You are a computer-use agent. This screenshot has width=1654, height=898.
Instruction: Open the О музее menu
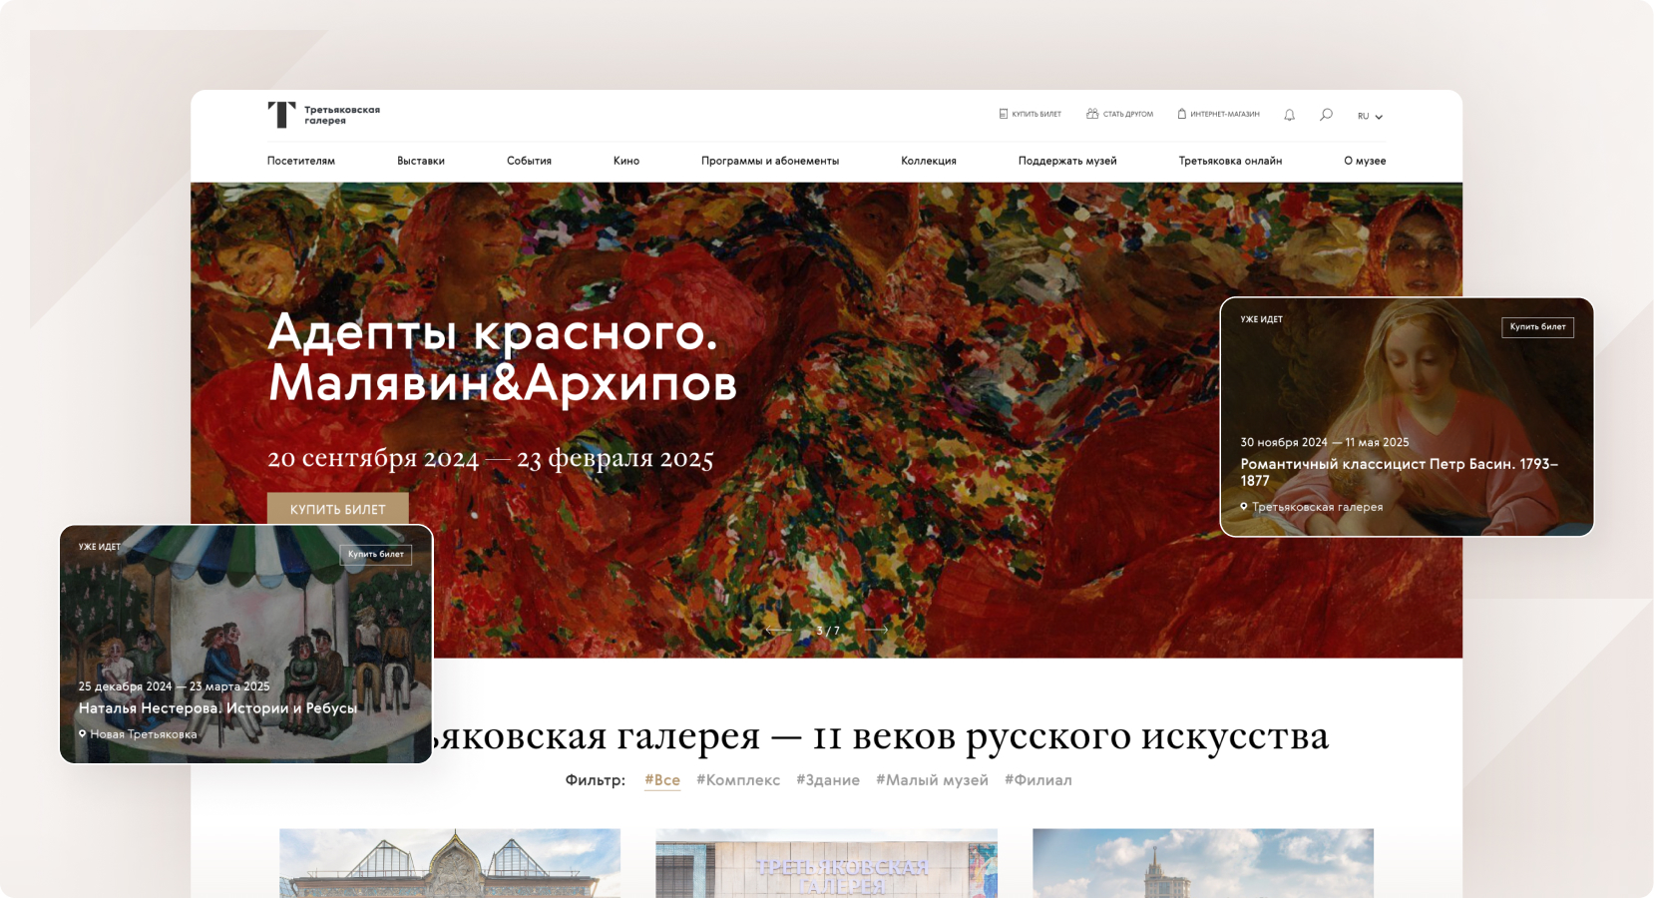pyautogui.click(x=1365, y=161)
